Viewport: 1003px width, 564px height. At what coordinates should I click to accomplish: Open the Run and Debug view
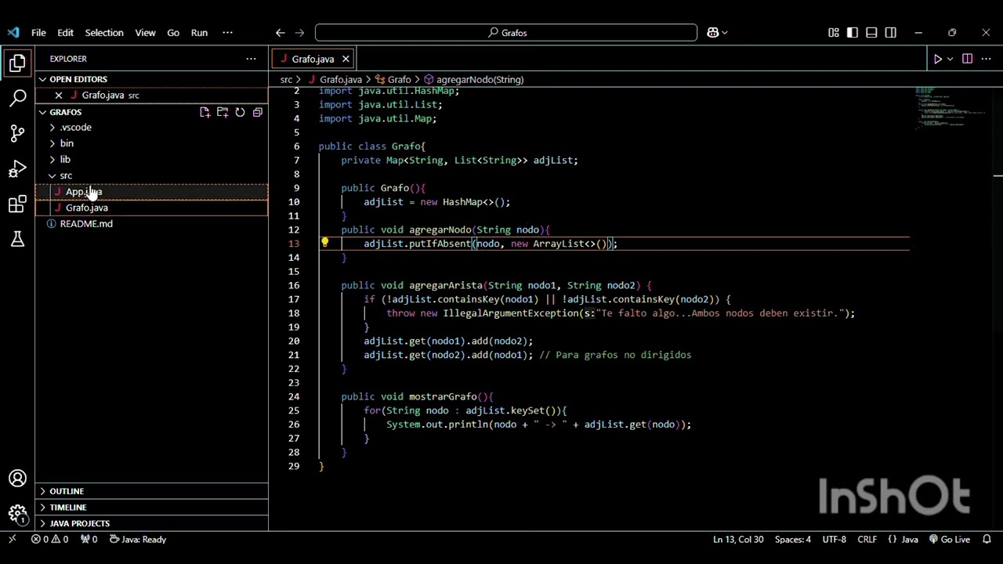(x=17, y=168)
